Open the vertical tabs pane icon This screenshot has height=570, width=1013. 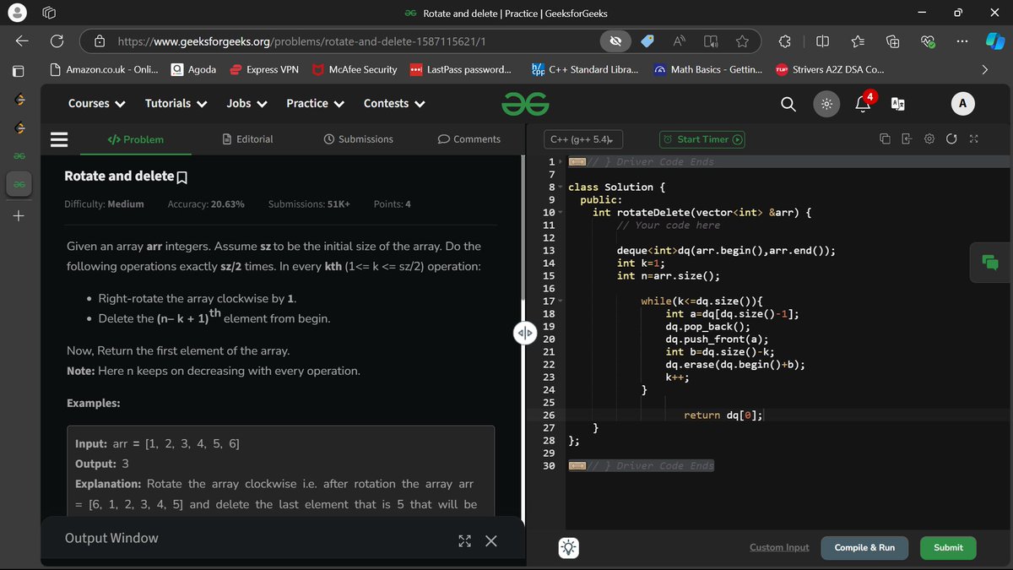click(x=19, y=70)
